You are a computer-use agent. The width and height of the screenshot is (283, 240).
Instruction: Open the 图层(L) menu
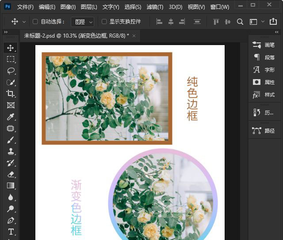[89, 7]
